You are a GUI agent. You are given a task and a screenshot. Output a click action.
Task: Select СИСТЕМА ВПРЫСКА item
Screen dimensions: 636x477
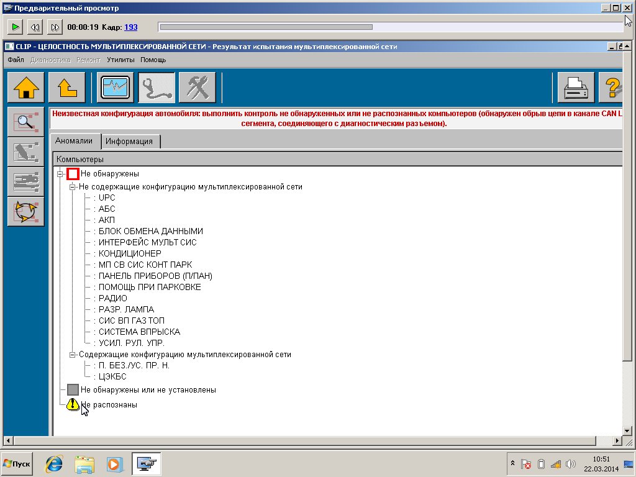[x=139, y=332]
